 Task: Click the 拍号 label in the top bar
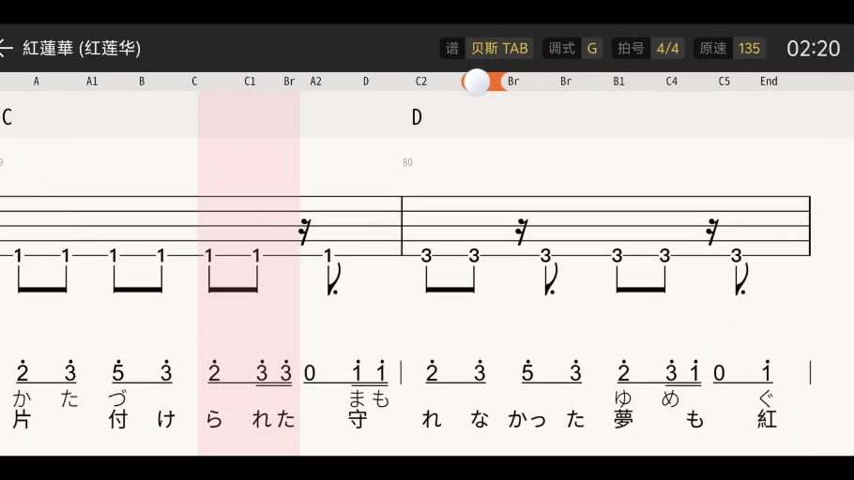(631, 49)
